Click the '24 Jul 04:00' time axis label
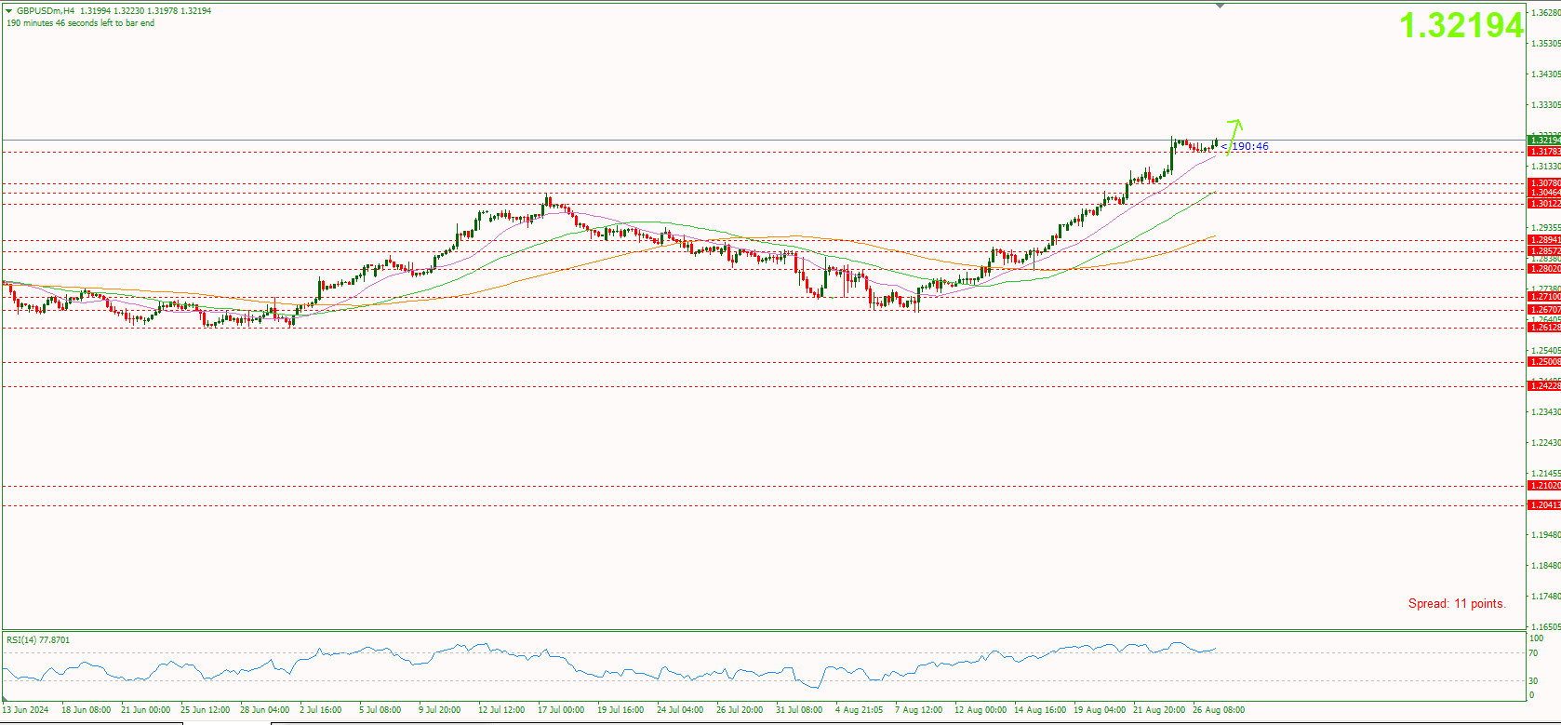This screenshot has height=725, width=1561. click(x=680, y=710)
